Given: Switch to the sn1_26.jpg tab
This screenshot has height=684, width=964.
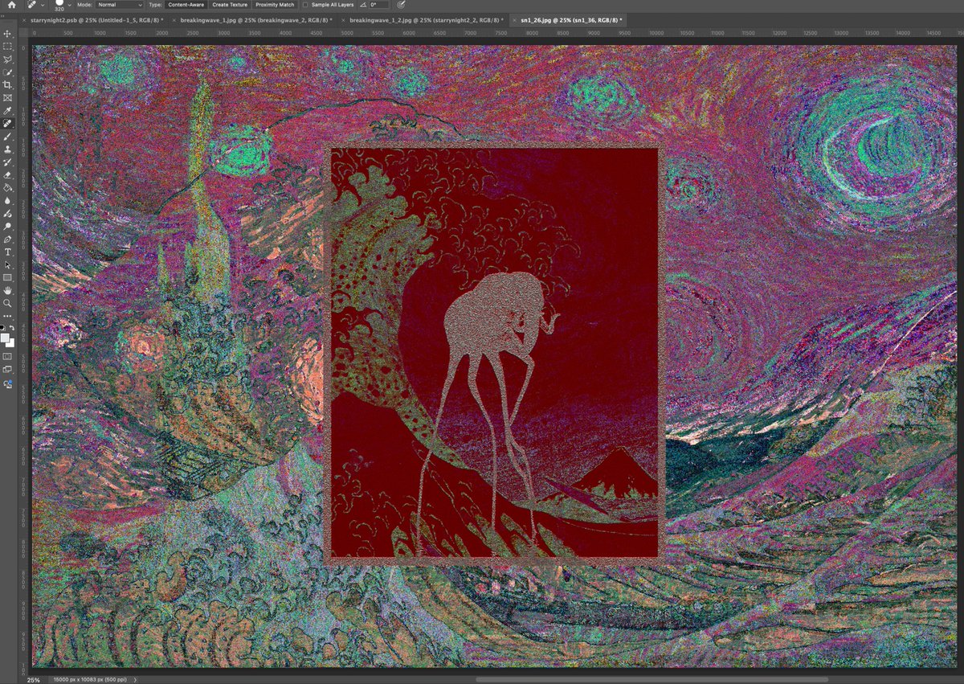Looking at the screenshot, I should pyautogui.click(x=571, y=19).
